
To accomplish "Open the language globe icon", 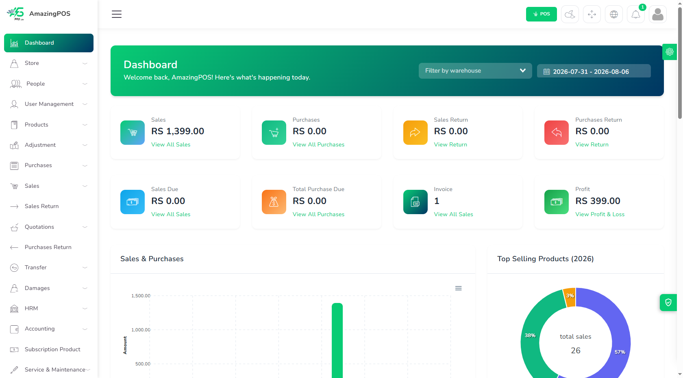I will click(x=614, y=14).
